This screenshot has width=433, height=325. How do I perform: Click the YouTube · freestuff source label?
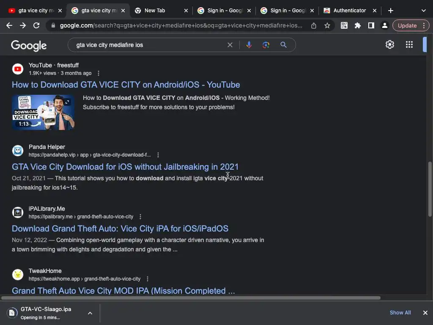click(54, 65)
